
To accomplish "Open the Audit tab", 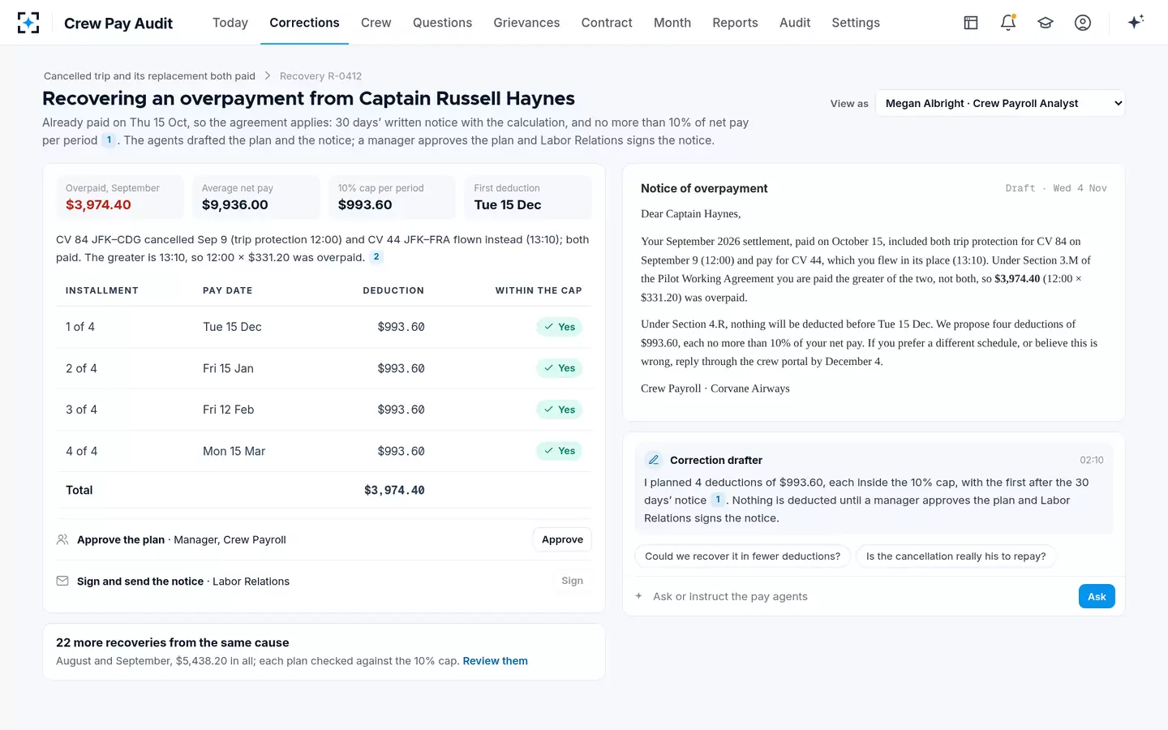I will [795, 23].
